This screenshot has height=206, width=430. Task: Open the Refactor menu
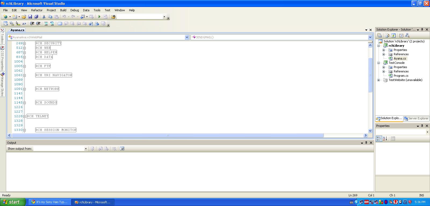click(37, 10)
